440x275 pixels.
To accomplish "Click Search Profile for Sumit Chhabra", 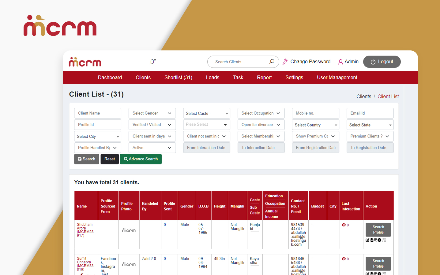I will (x=378, y=263).
